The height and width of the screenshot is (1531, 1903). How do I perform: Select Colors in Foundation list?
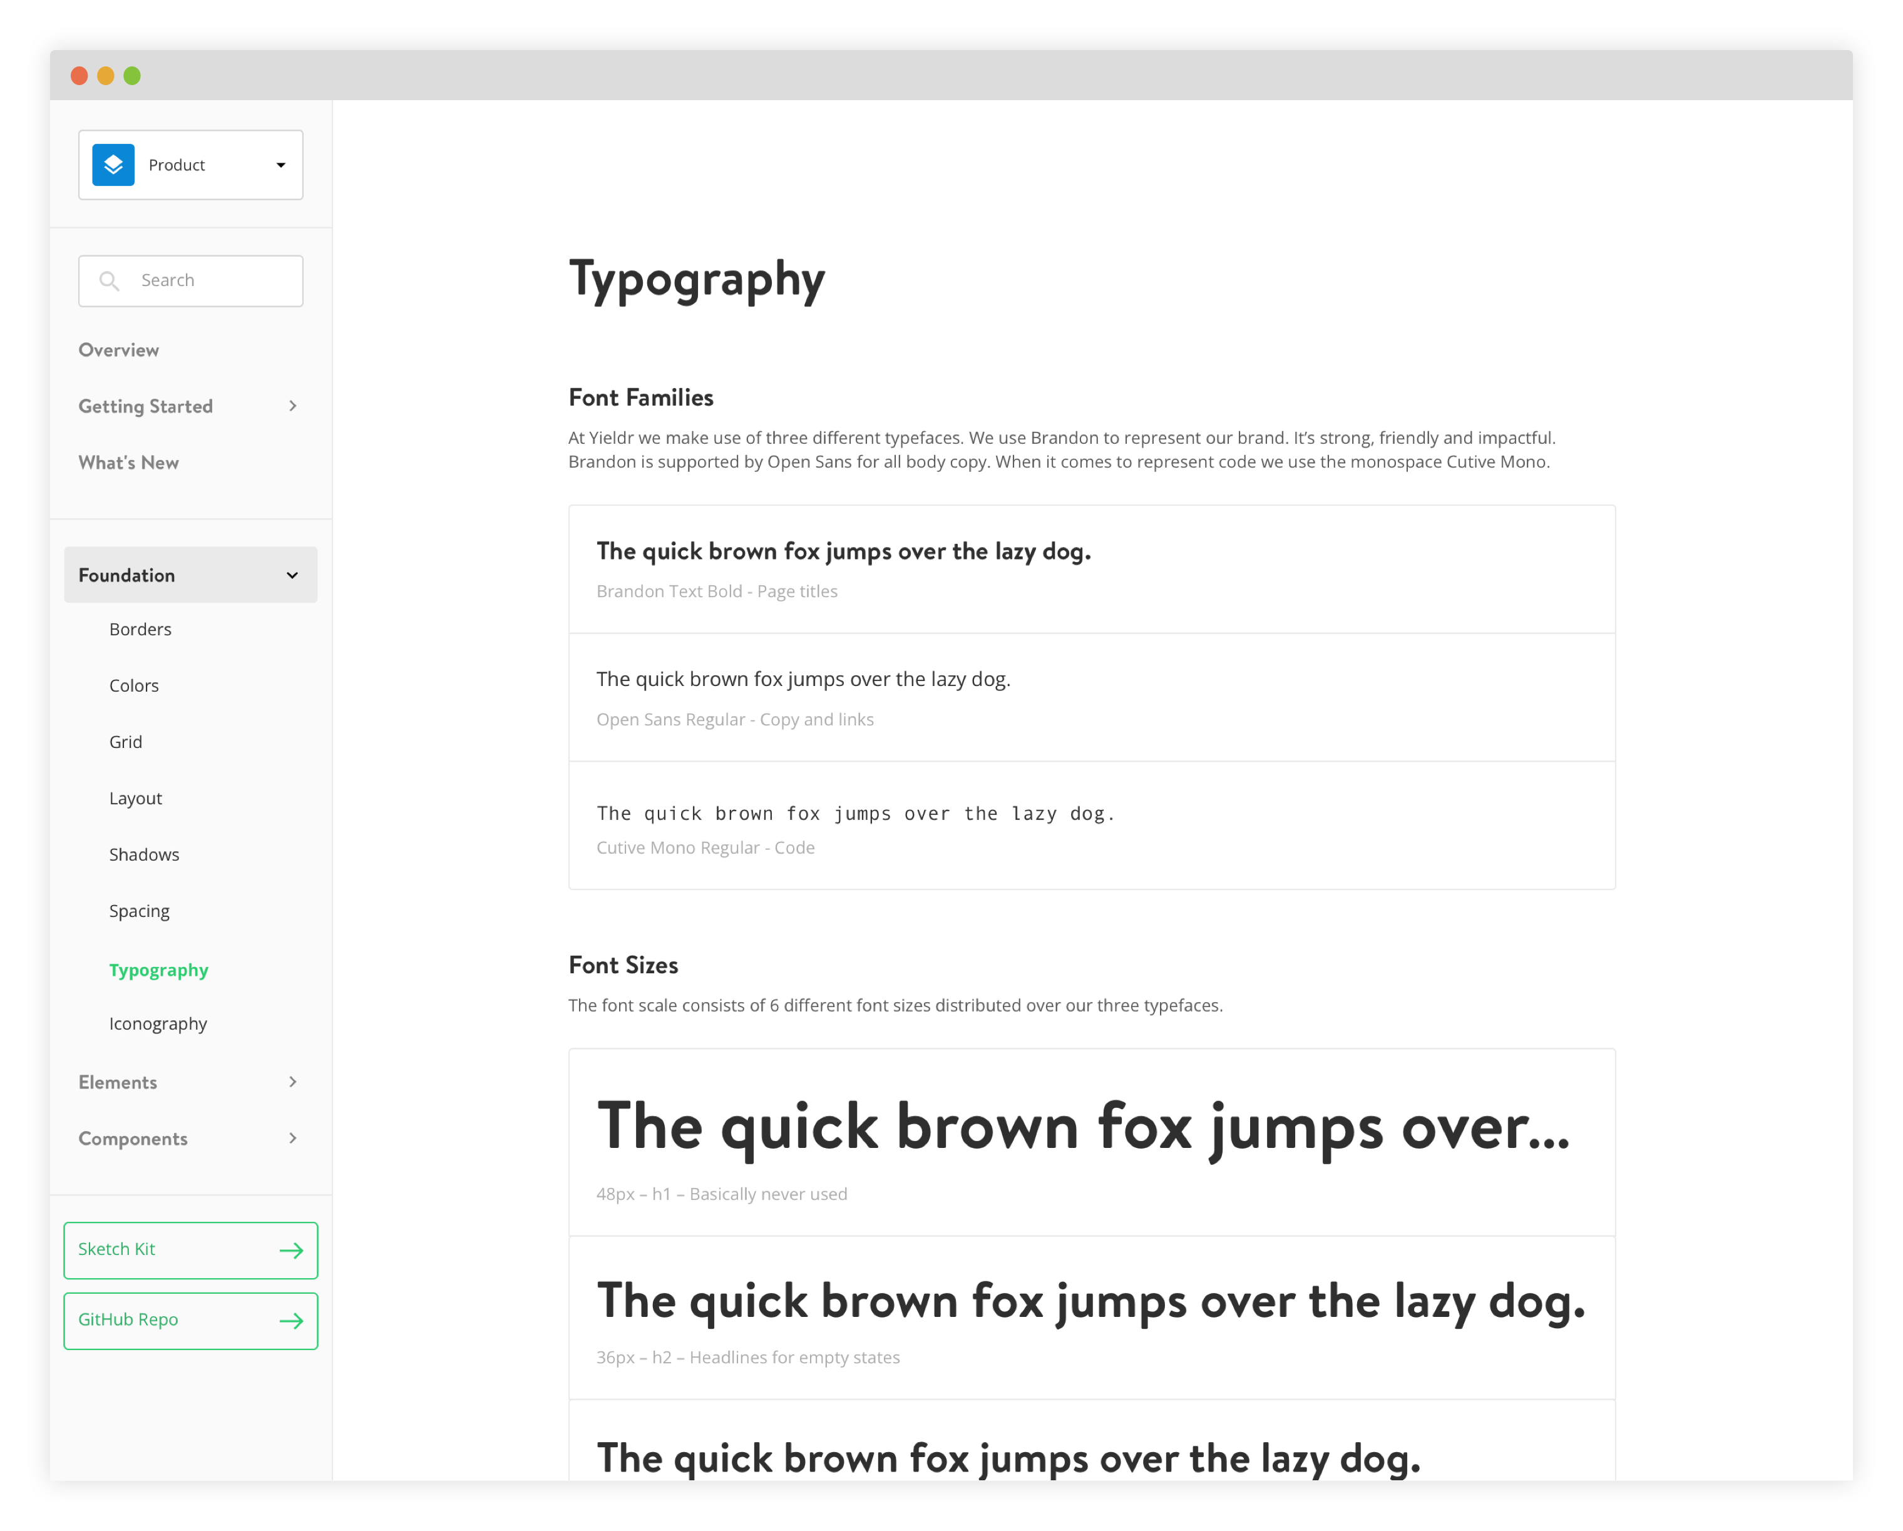tap(134, 685)
